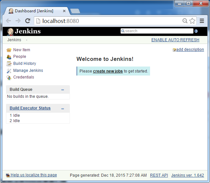210x183 pixels.
Task: Click the Jenkins title text in header
Action: point(28,31)
